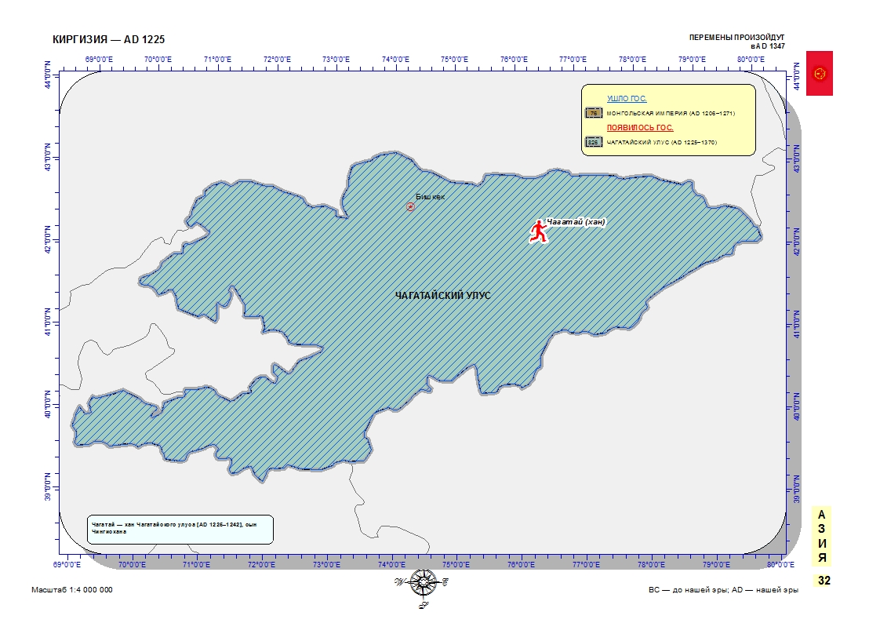Viewport: 880px width, 623px height.
Task: Click the right 43°0'0"N latitude label
Action: click(797, 158)
